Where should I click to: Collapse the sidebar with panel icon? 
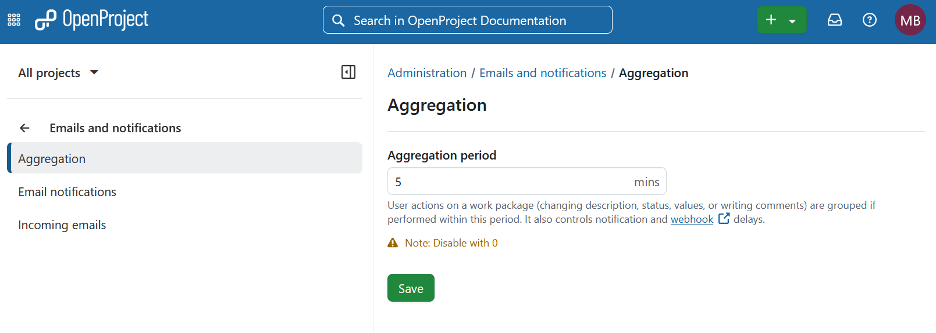pyautogui.click(x=348, y=72)
